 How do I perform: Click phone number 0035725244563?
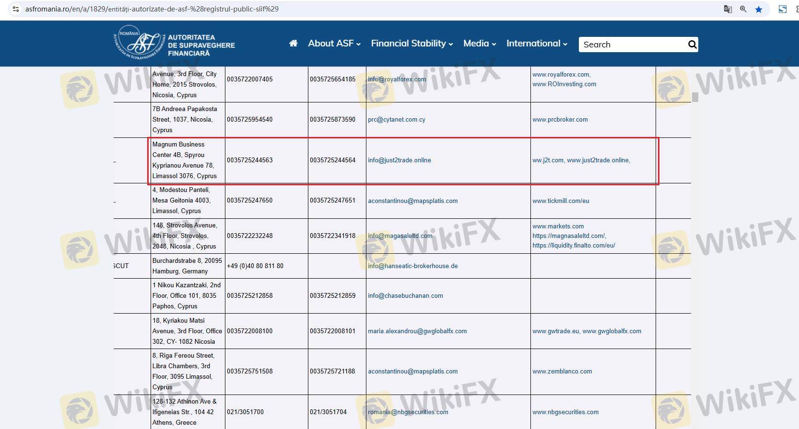(250, 160)
